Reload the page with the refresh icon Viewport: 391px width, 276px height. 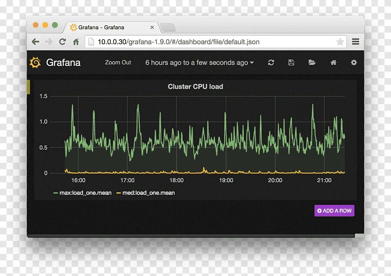point(62,42)
